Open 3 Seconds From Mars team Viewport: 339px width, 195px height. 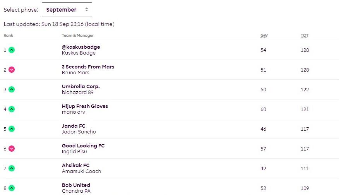[x=88, y=67]
